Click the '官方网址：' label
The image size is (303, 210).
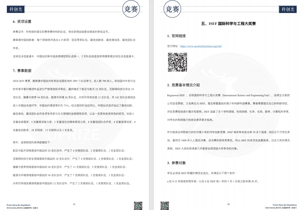[x=173, y=46]
